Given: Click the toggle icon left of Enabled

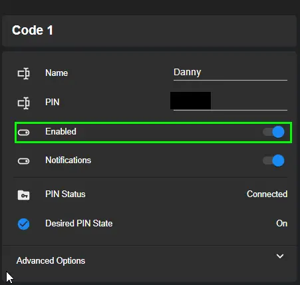Looking at the screenshot, I should click(x=23, y=133).
